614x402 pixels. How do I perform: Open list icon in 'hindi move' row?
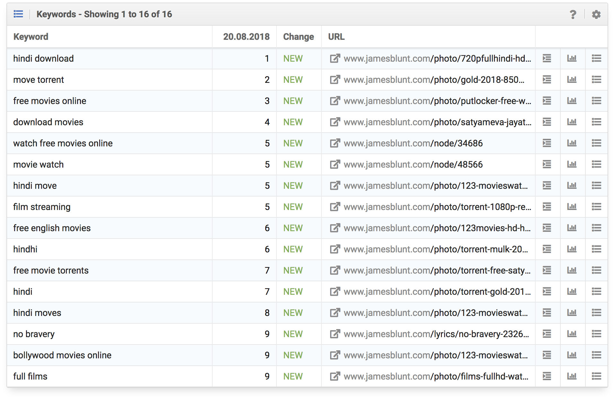click(597, 186)
